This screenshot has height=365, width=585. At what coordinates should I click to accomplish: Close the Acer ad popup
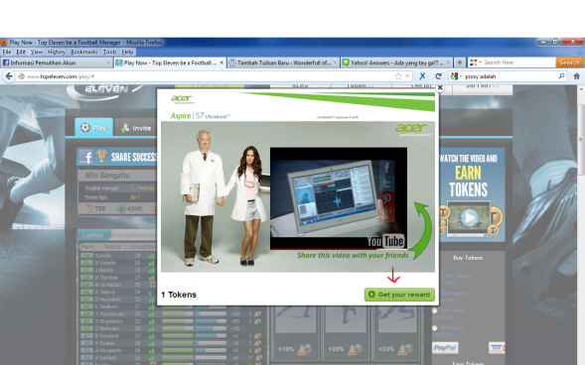tap(440, 87)
